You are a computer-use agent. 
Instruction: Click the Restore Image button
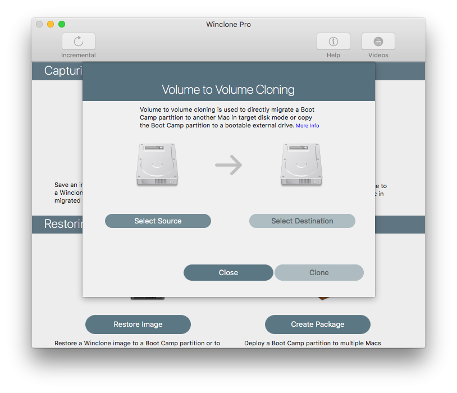click(138, 324)
